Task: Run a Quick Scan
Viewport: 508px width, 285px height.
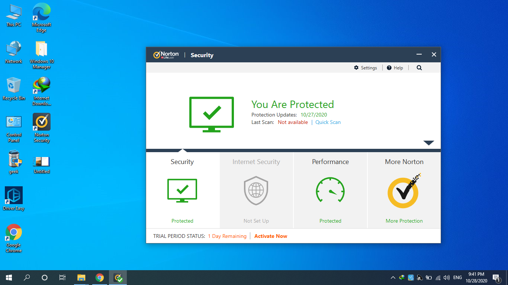Action: point(328,122)
